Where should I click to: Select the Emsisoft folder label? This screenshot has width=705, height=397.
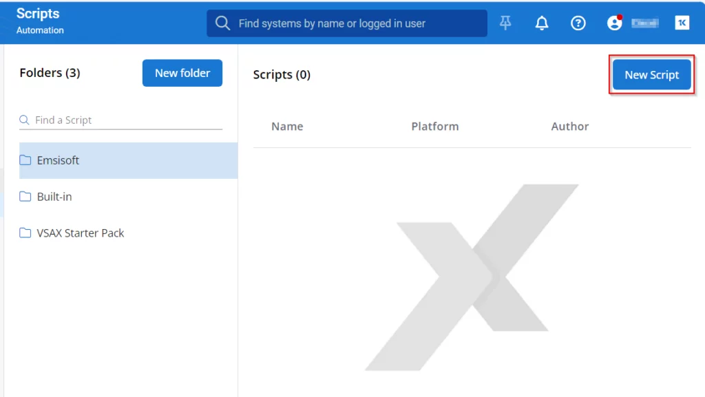(x=58, y=160)
